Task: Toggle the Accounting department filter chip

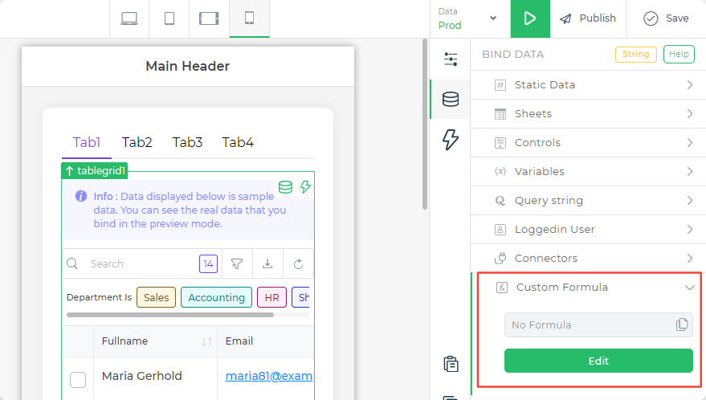Action: pyautogui.click(x=216, y=297)
